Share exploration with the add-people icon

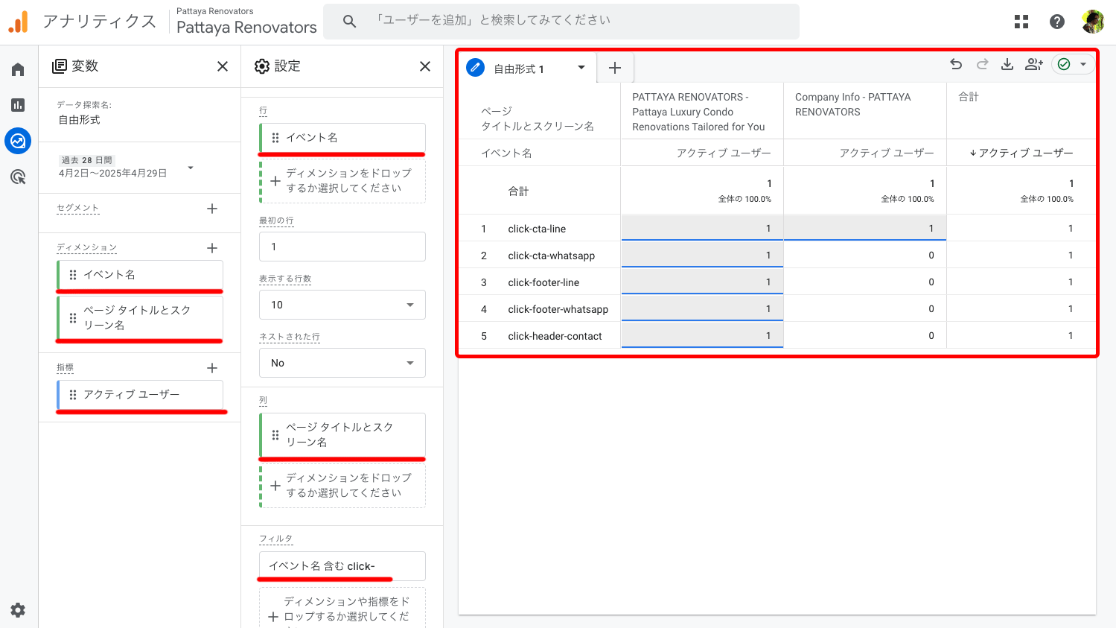pyautogui.click(x=1033, y=65)
